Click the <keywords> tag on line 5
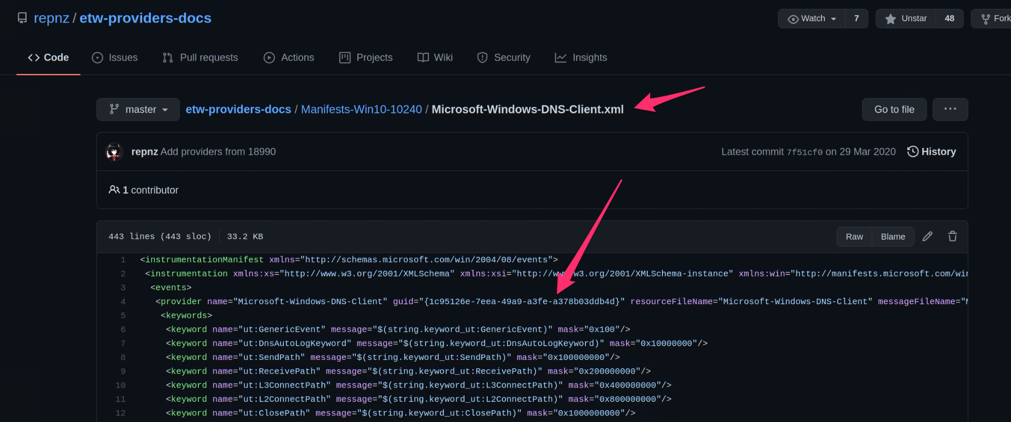Image resolution: width=1011 pixels, height=422 pixels. (x=187, y=316)
